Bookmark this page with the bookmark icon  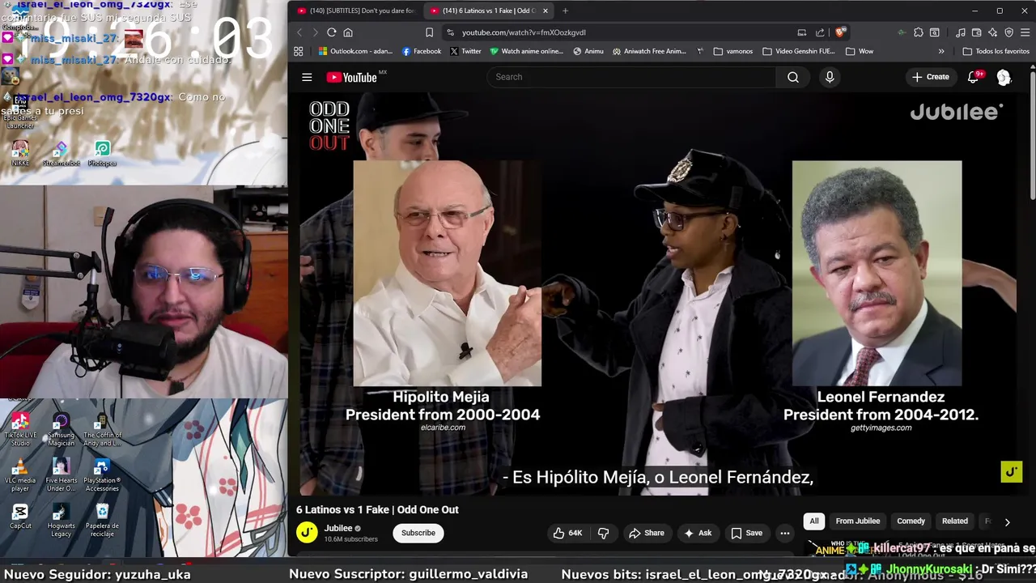tap(429, 32)
